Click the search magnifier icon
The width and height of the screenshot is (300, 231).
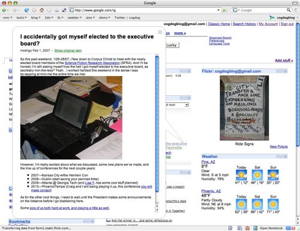[x=289, y=10]
